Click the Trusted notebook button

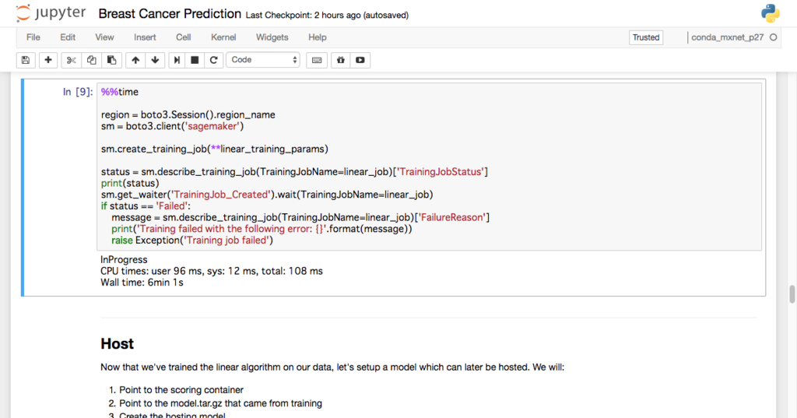(645, 37)
